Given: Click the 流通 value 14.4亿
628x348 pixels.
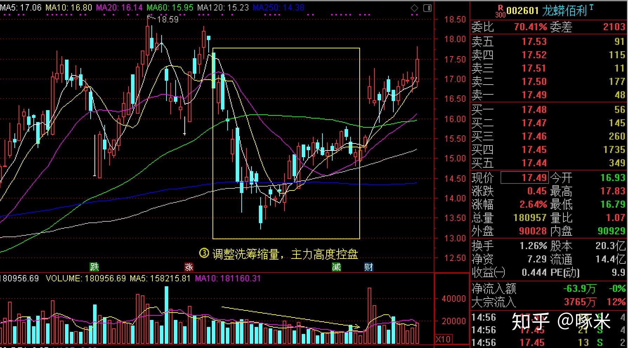Looking at the screenshot, I should tap(610, 259).
